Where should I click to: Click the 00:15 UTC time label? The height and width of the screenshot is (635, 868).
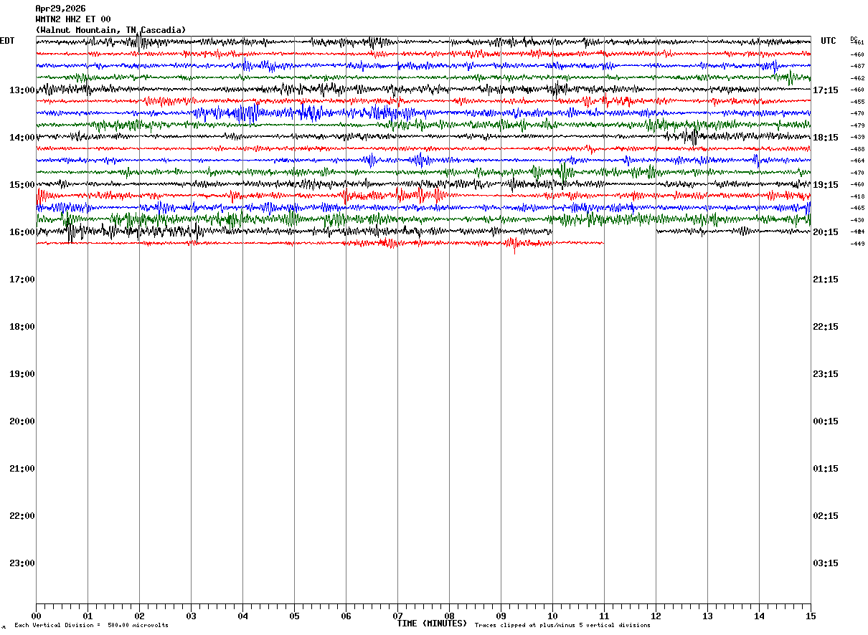point(826,421)
